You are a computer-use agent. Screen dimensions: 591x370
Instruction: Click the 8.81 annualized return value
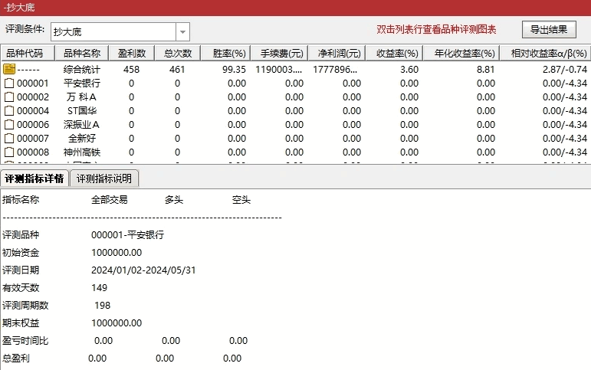486,70
